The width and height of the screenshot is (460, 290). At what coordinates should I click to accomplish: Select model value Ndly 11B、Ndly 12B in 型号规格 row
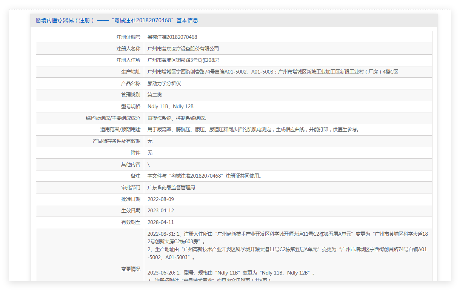tap(170, 106)
